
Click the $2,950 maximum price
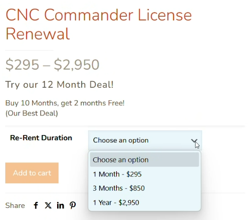[x=77, y=65]
